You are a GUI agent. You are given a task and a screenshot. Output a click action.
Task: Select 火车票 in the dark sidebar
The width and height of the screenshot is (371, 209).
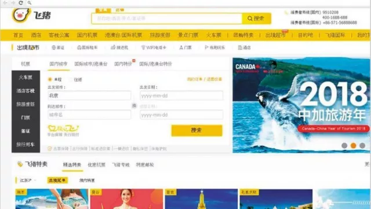[26, 77]
